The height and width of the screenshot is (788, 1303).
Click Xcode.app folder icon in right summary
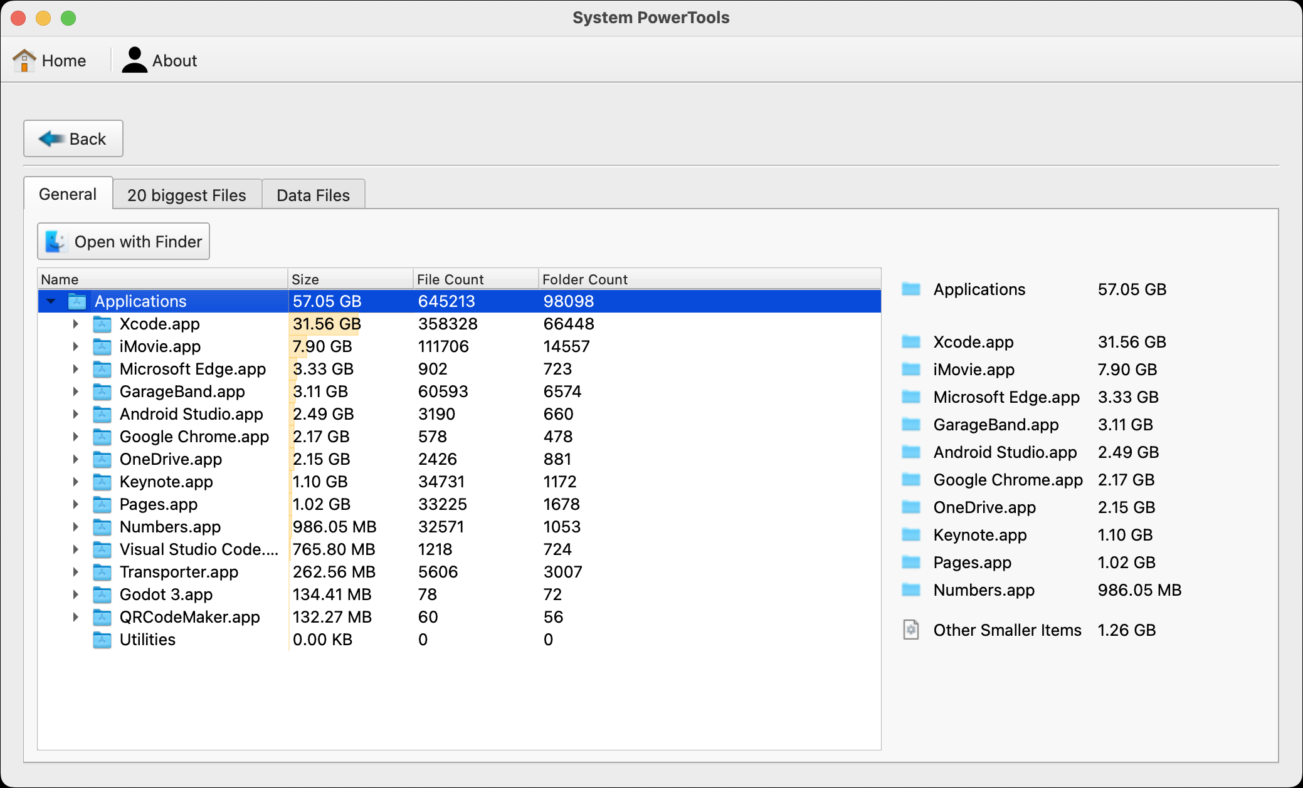tap(911, 341)
